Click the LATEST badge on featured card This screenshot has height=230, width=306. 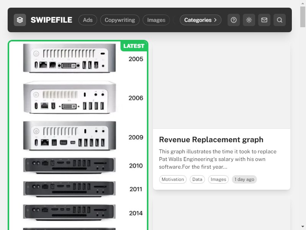(134, 46)
